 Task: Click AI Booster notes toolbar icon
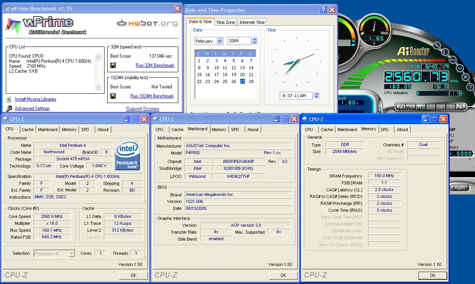pos(402,107)
